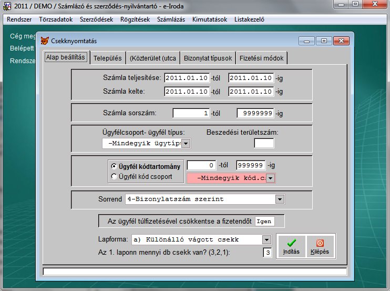Image resolution: width=390 pixels, height=291 pixels.
Task: Open the Sorrend dropdown list
Action: 280,199
